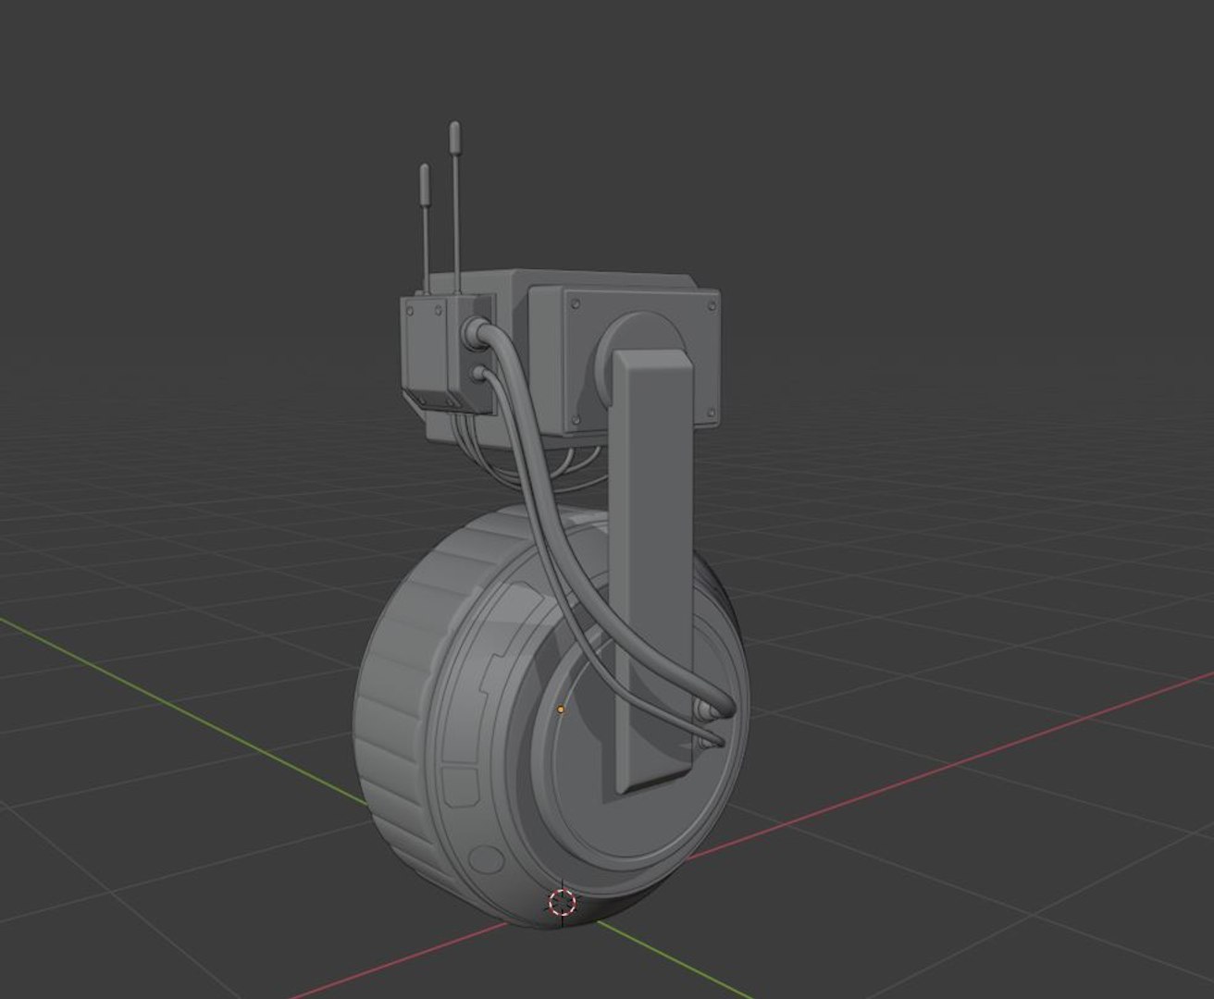Select the small side box holding the antennas

(446, 352)
